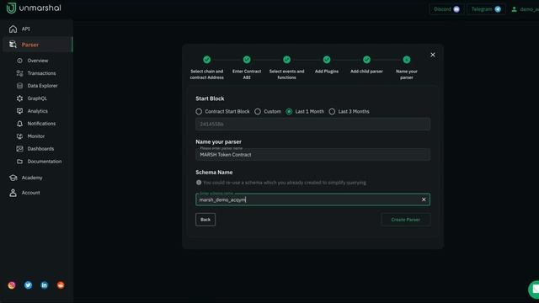
Task: Open the API section
Action: [26, 29]
